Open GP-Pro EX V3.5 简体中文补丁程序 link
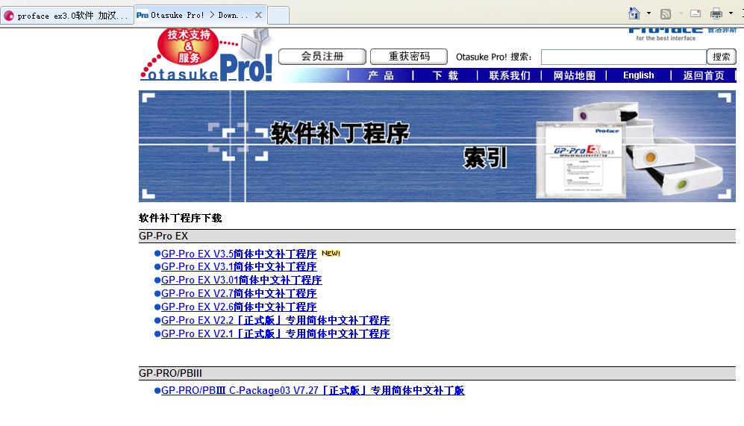The width and height of the screenshot is (744, 426). pos(239,254)
